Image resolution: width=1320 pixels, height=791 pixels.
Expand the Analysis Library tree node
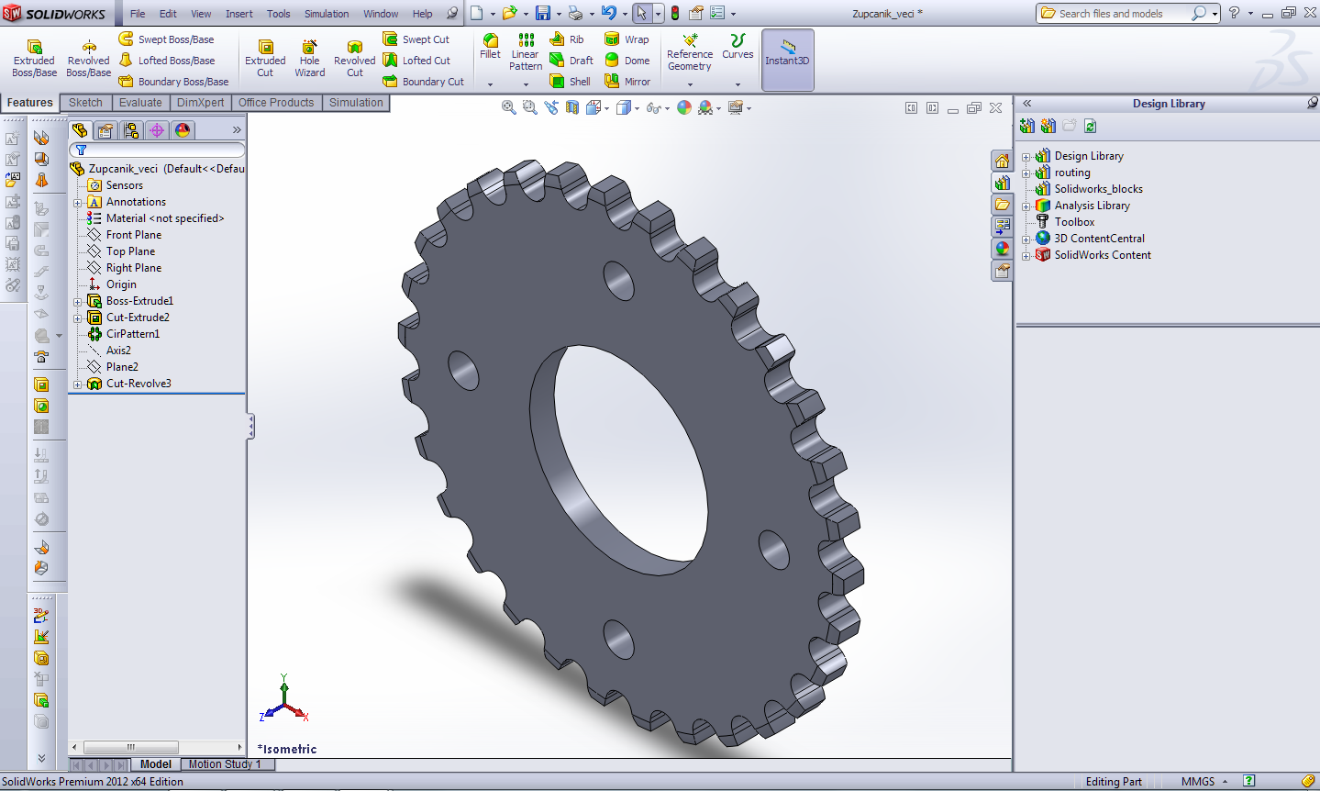pyautogui.click(x=1026, y=206)
